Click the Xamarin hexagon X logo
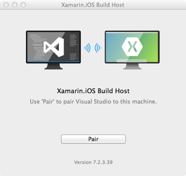 (132, 47)
